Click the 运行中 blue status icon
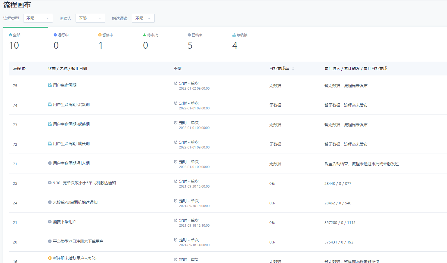Image resolution: width=447 pixels, height=263 pixels. (55, 35)
